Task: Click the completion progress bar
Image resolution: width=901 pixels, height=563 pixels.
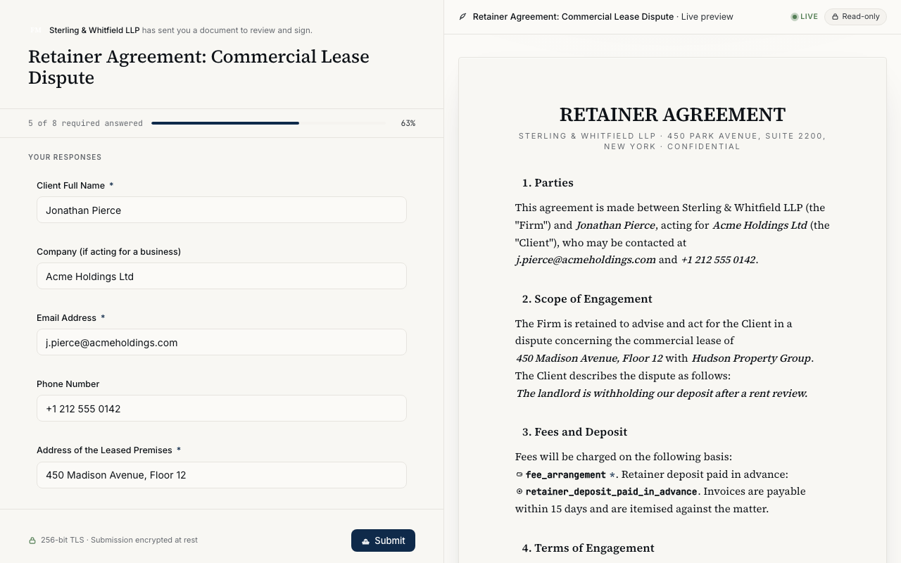Action: [269, 123]
